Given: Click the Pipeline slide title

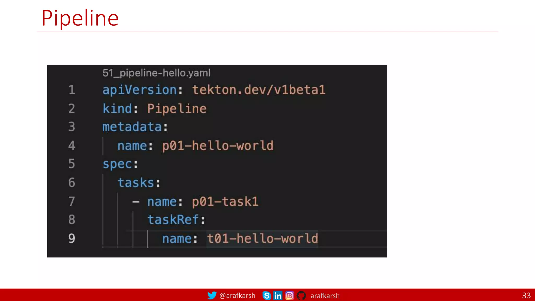Looking at the screenshot, I should pyautogui.click(x=80, y=18).
